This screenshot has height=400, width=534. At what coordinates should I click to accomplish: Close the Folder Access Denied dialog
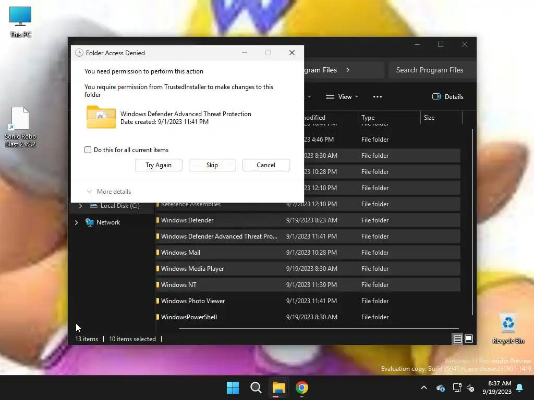tap(292, 53)
